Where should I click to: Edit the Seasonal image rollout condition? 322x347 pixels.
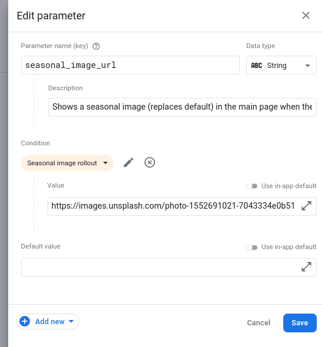pyautogui.click(x=128, y=162)
